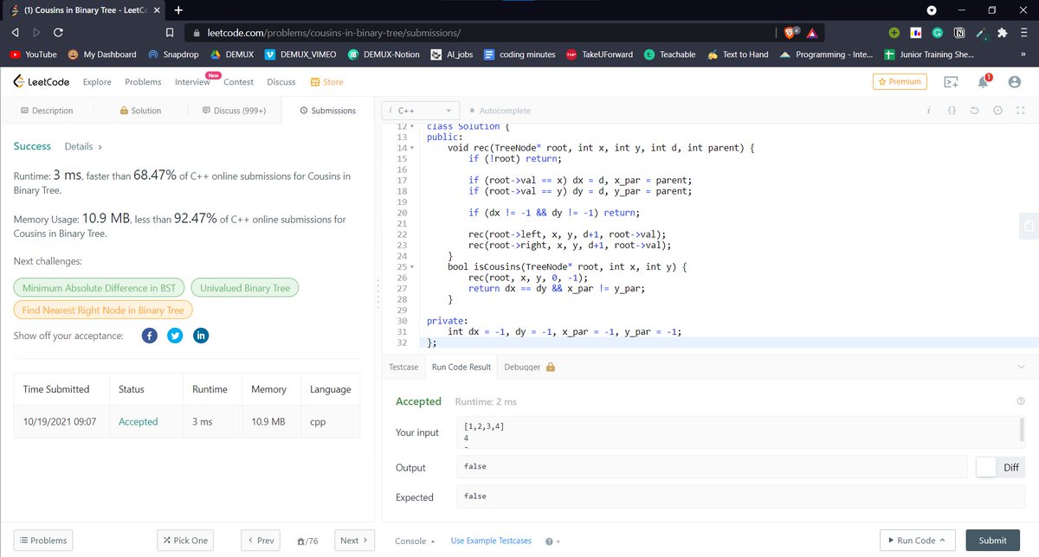This screenshot has height=557, width=1039.
Task: Click the Pick One button
Action: pyautogui.click(x=185, y=541)
